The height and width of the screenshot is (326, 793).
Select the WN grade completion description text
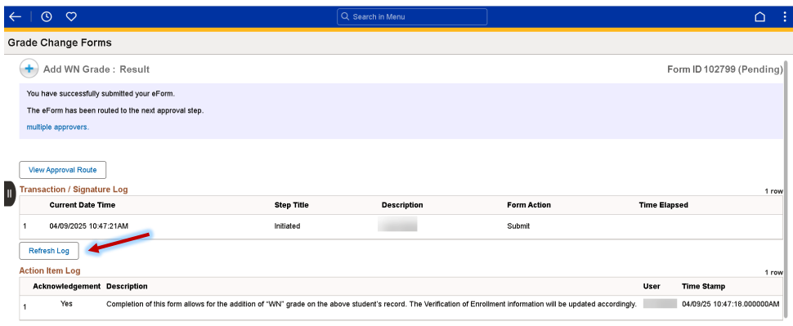[x=371, y=304]
